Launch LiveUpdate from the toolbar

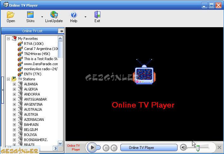(54, 17)
